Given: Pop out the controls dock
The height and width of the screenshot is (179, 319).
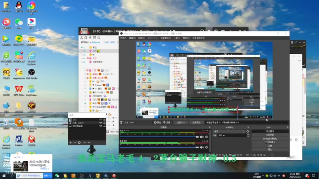Looking at the screenshot, I should [287, 127].
